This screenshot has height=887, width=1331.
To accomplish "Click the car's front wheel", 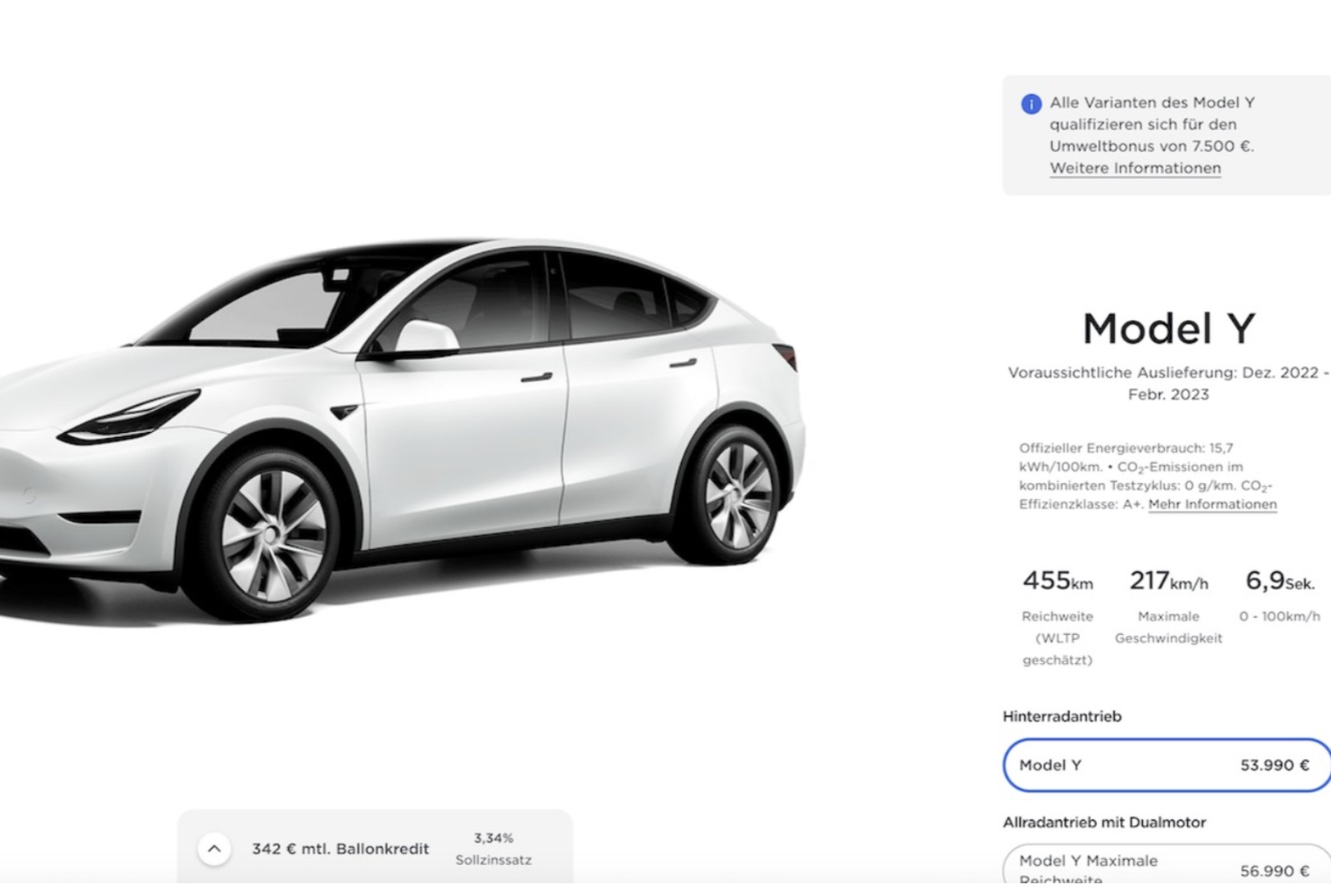I will point(273,535).
